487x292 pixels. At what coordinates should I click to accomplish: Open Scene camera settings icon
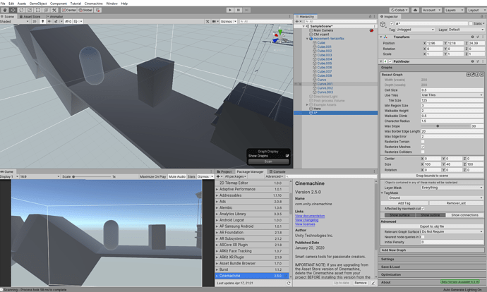pos(214,21)
